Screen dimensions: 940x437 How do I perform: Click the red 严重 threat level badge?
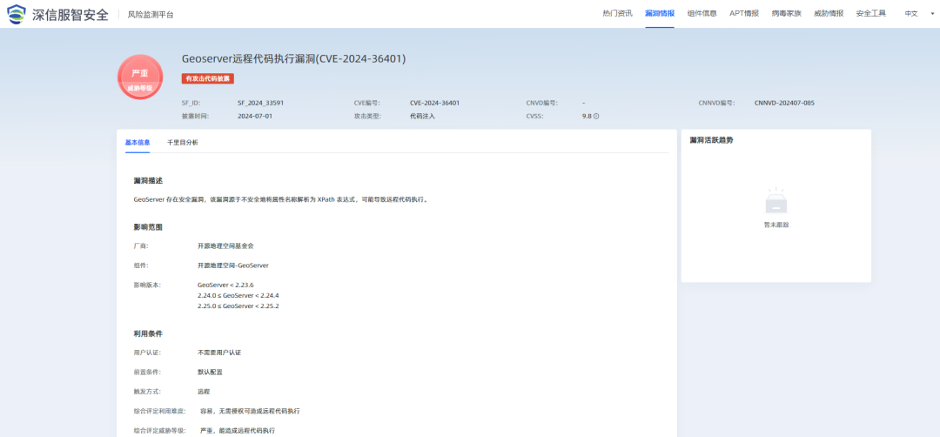coord(140,77)
